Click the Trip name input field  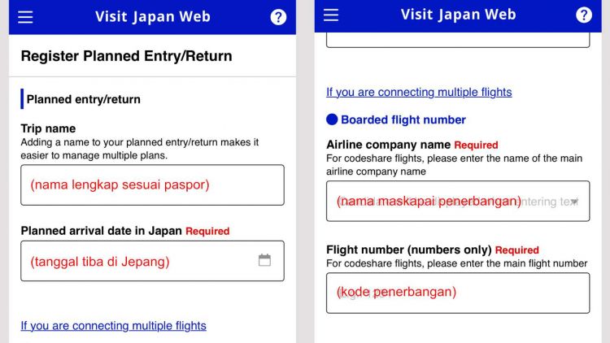(153, 185)
